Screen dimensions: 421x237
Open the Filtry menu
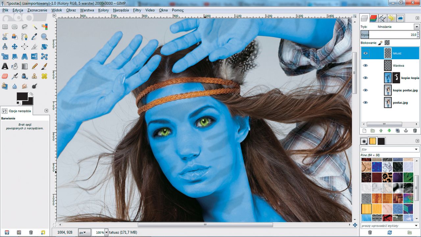point(137,10)
